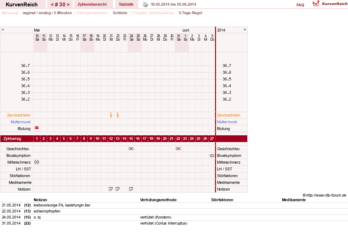The image size is (348, 249).
Task: Click the breast symptom icon on cycle day 27
Action: (x=212, y=155)
